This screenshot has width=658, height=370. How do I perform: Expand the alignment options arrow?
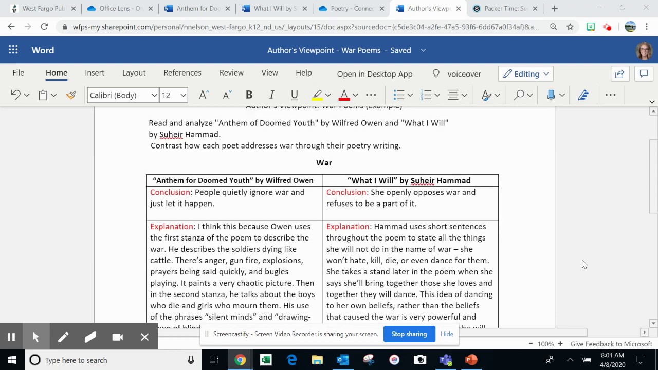(x=464, y=95)
